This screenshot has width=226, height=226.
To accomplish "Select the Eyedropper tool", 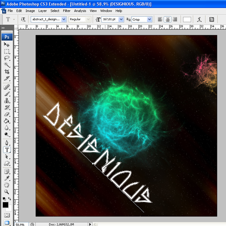I will pyautogui.click(x=7, y=179).
